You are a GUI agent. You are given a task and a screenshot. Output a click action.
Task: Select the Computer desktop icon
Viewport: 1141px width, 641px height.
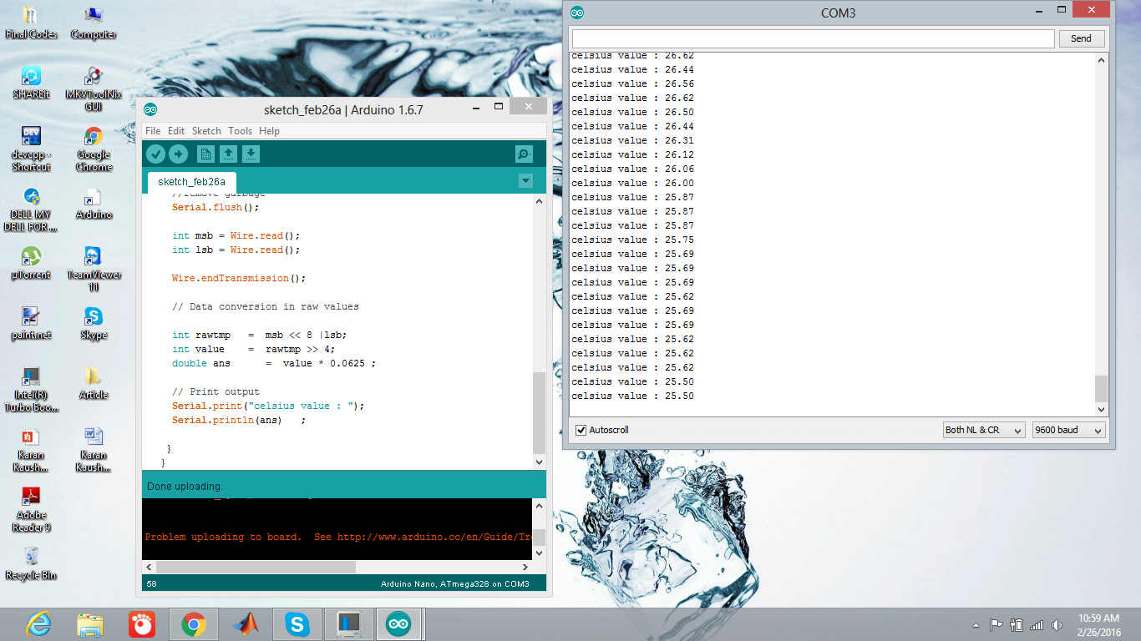(94, 24)
